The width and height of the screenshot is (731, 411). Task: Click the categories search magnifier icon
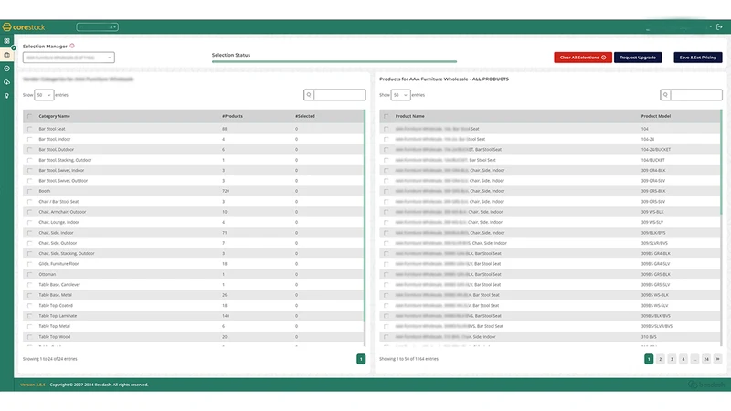pos(309,95)
